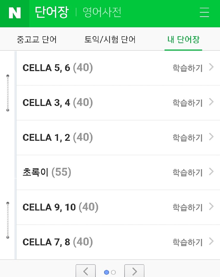Screen dimensions: 220x277
Task: Click 학습하기 for CELLA 3, 4
Action: [x=188, y=103]
